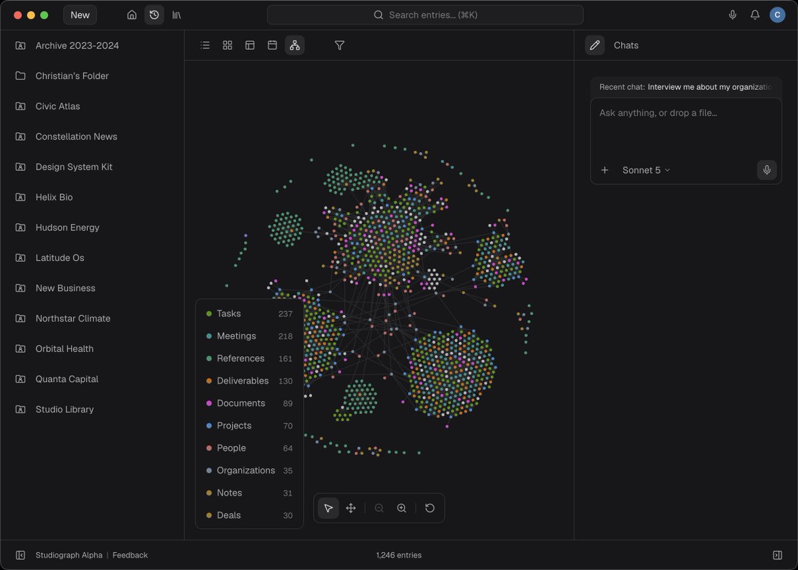
Task: Open the user avatar C
Action: [777, 15]
